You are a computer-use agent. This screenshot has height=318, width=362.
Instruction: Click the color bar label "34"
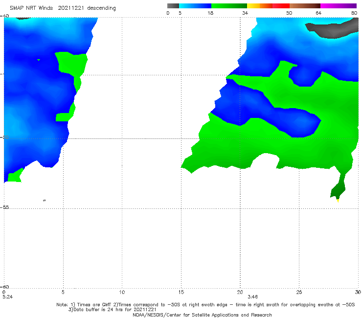pyautogui.click(x=245, y=13)
